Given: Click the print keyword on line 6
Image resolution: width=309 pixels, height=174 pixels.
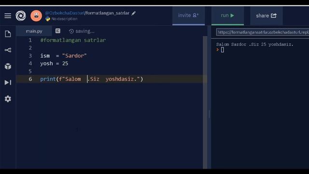Looking at the screenshot, I should pos(48,79).
